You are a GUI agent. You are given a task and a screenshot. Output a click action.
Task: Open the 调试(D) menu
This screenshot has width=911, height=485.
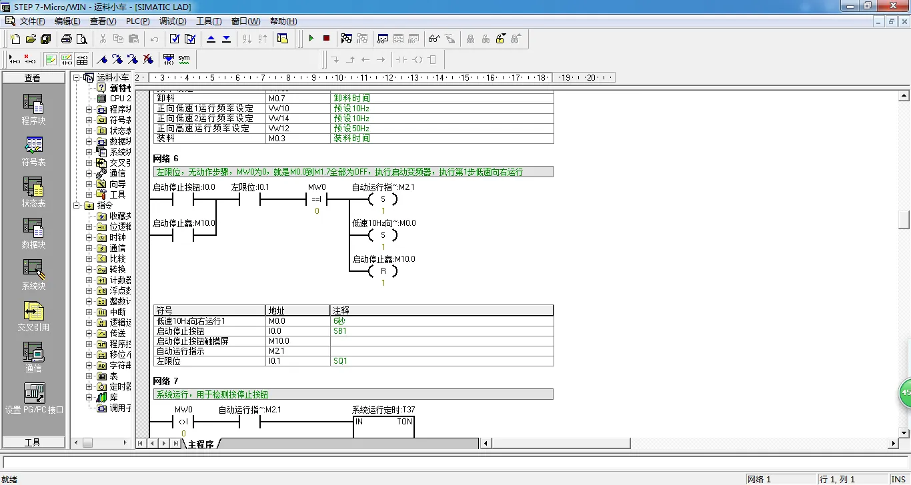coord(173,21)
